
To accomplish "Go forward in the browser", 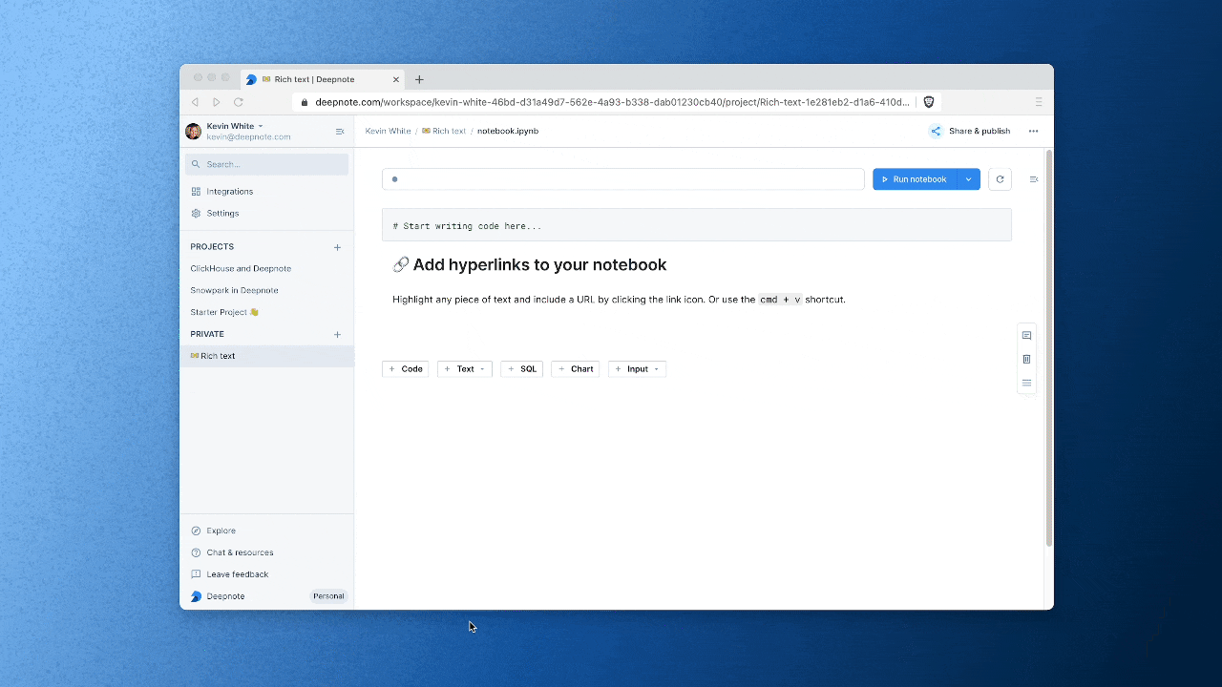I will click(x=217, y=102).
